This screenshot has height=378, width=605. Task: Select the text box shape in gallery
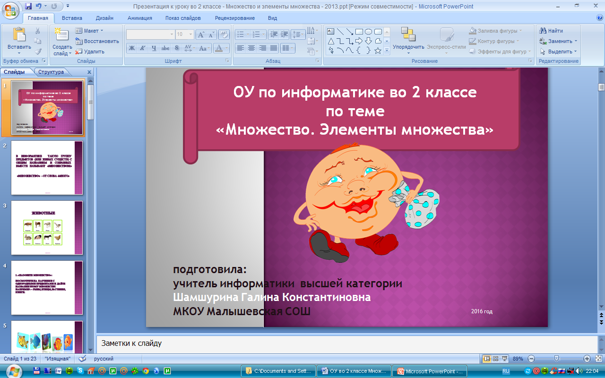pyautogui.click(x=331, y=32)
